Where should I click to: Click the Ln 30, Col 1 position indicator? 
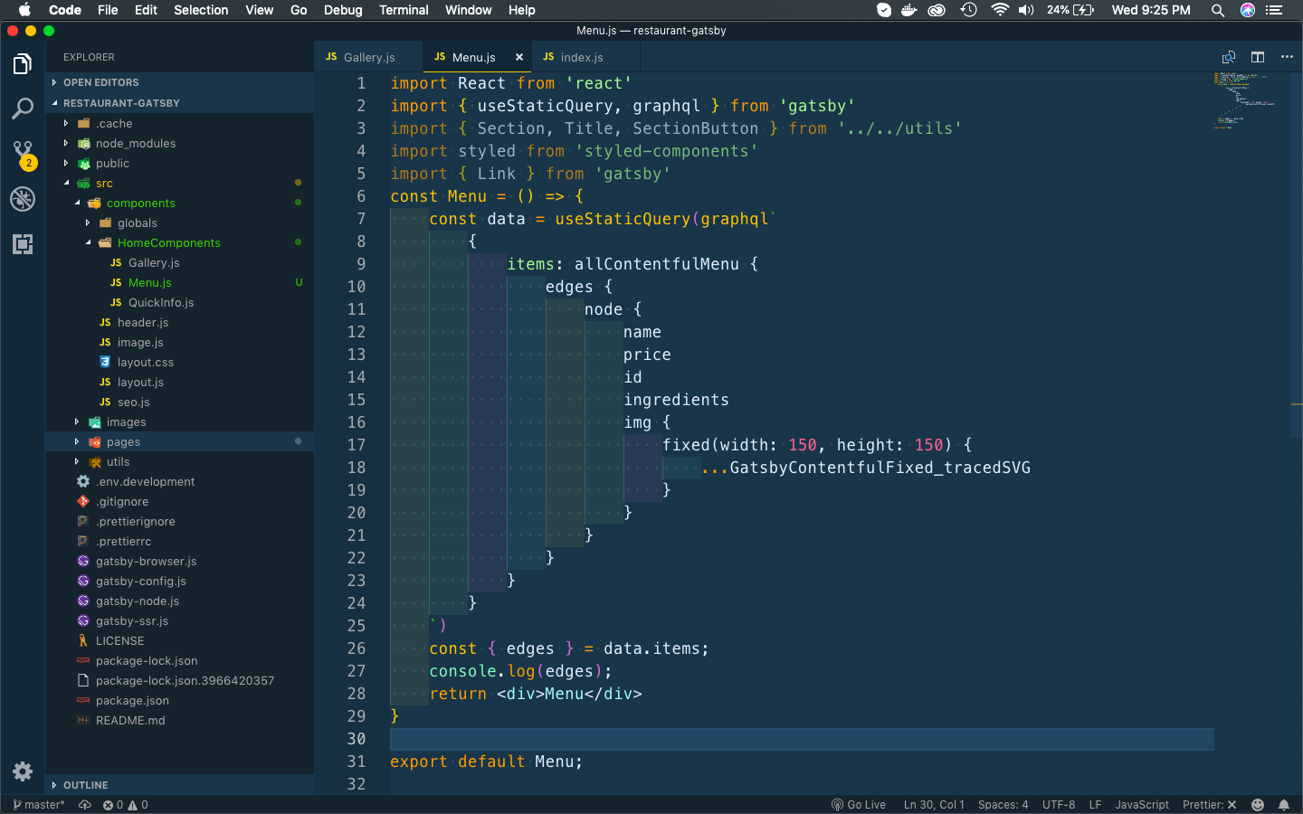[934, 805]
